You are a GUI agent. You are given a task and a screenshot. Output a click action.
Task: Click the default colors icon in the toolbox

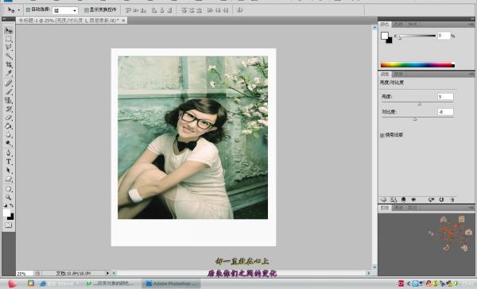point(6,206)
